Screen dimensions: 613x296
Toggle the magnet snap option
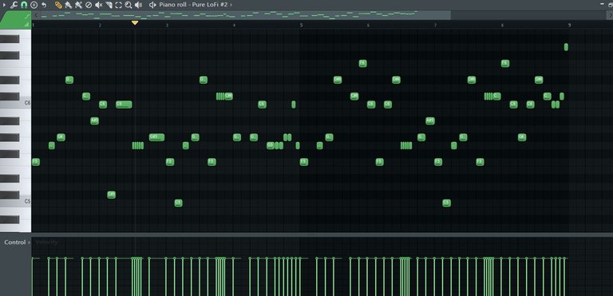coord(24,5)
